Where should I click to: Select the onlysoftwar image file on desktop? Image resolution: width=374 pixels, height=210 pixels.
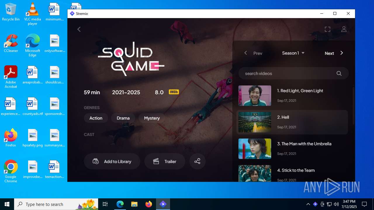55,43
